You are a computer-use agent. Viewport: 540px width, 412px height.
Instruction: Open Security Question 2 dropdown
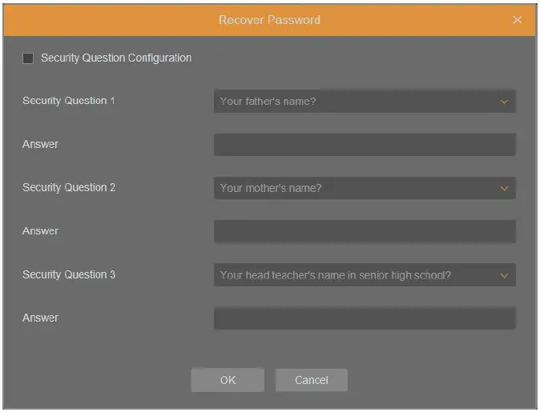365,188
